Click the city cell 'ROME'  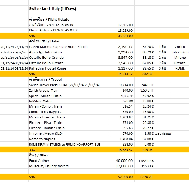point(180,68)
